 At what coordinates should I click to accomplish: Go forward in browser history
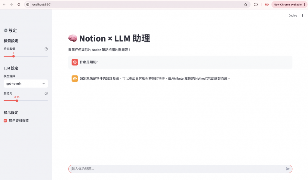coord(11,5)
